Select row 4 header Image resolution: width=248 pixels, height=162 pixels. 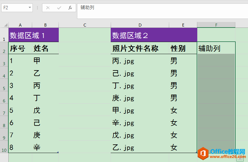pos(4,73)
